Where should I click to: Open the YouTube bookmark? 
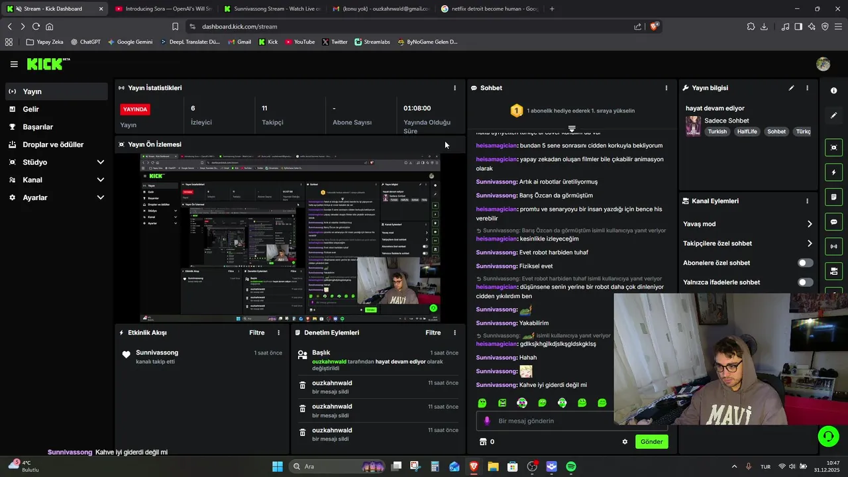click(300, 42)
